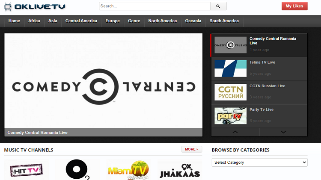Image resolution: width=321 pixels, height=180 pixels.
Task: Click '3 years ago' timestamp
Action: [260, 97]
